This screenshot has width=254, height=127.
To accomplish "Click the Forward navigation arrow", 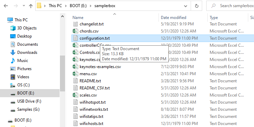I will point(16,6).
